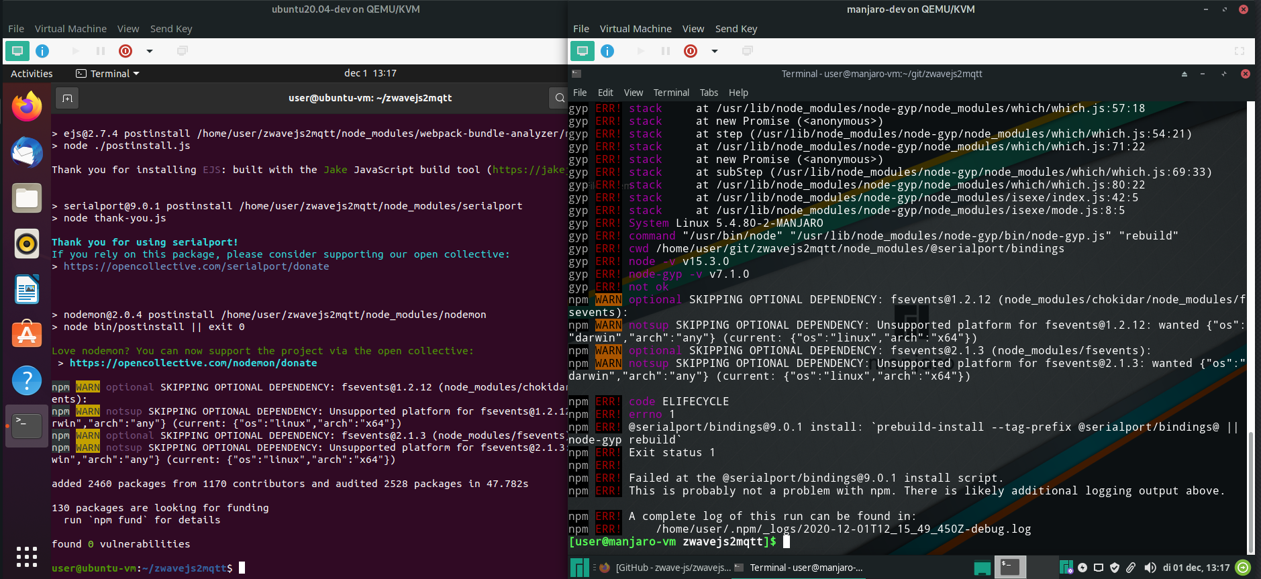The width and height of the screenshot is (1261, 579).
Task: Open the Tabs menu in Manjaro terminal
Action: point(709,93)
